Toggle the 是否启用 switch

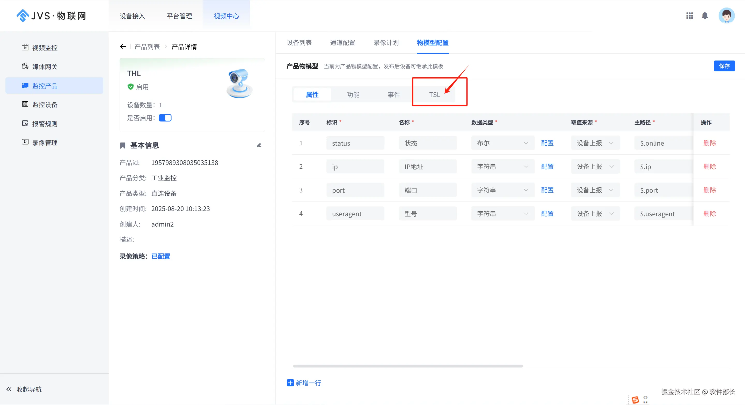(x=165, y=118)
